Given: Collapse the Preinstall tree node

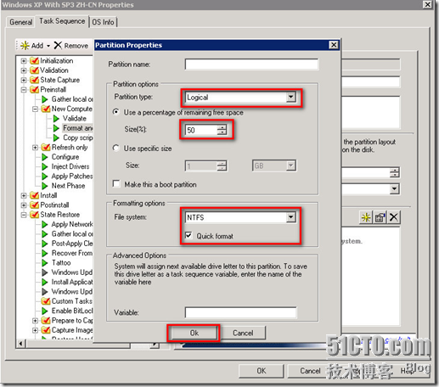Looking at the screenshot, I should 24,90.
